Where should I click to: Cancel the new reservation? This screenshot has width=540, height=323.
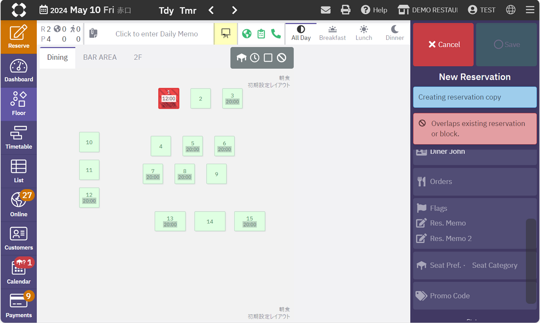[x=443, y=45]
